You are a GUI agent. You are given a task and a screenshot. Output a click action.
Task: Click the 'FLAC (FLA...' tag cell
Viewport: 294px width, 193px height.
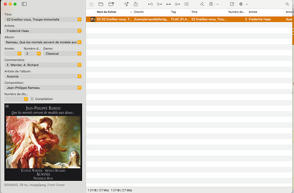coord(180,19)
